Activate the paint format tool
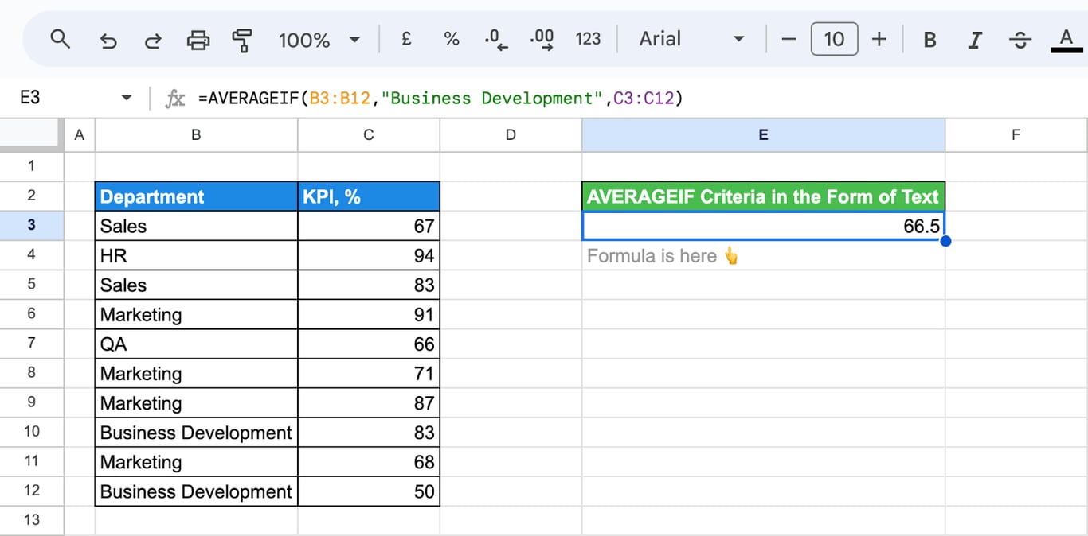The image size is (1088, 536). pyautogui.click(x=241, y=40)
